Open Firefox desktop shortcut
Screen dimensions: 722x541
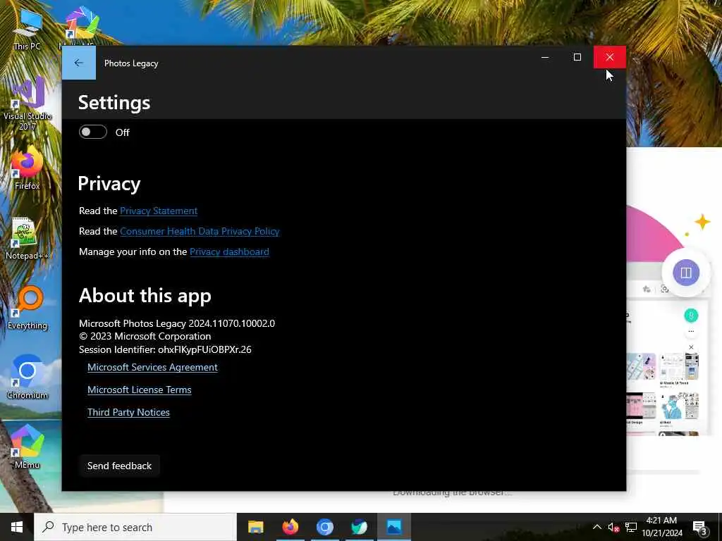[x=27, y=168]
